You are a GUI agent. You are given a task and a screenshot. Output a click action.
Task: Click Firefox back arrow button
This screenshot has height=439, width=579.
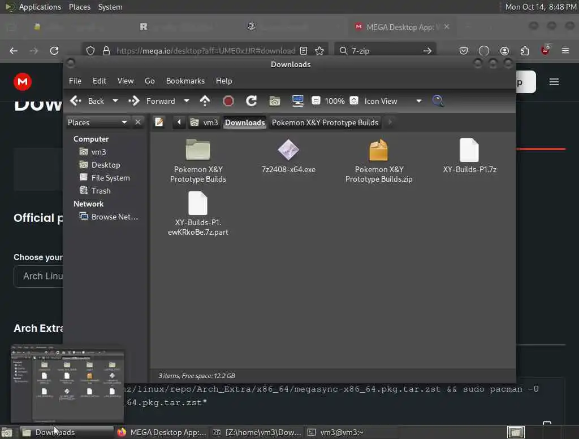14,51
